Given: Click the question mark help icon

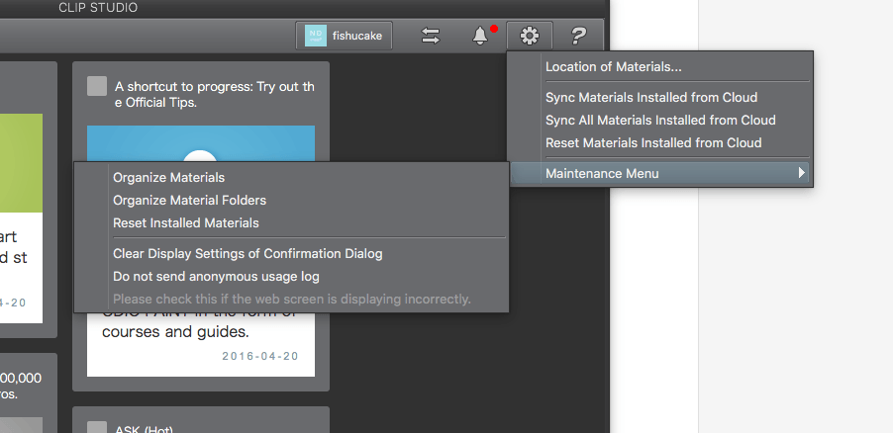Looking at the screenshot, I should point(578,36).
